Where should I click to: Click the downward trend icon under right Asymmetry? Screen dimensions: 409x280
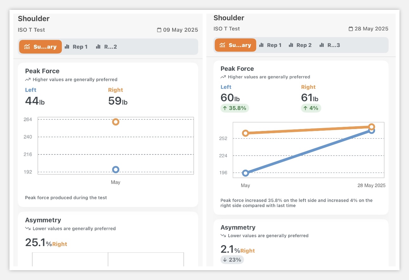pos(223,236)
